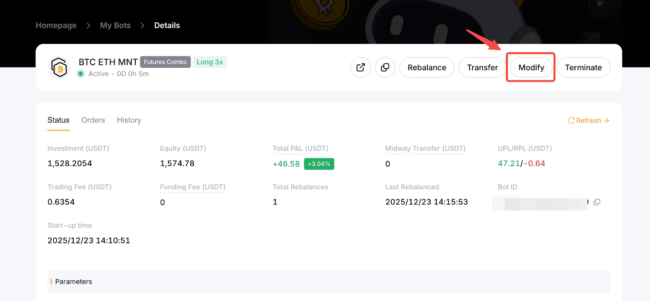This screenshot has height=301, width=650.
Task: Click the share bot icon button
Action: pos(360,67)
